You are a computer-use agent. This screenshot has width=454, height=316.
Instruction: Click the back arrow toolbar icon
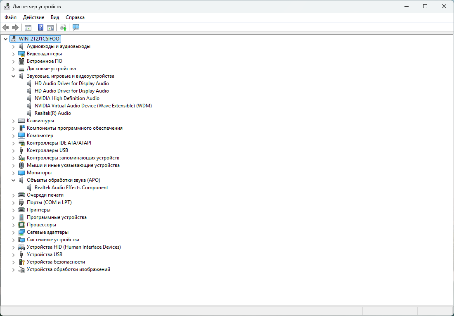6,28
